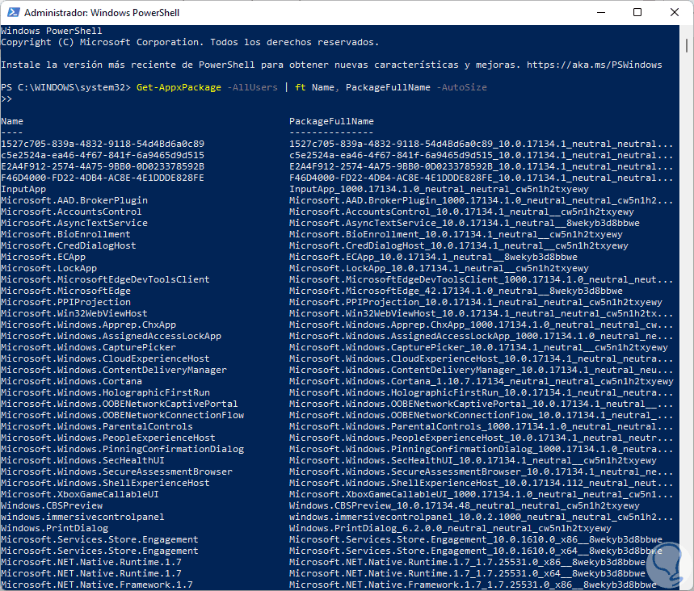Screen dimensions: 694x591
Task: Click the -AutoSize parameter in the command
Action: click(461, 87)
